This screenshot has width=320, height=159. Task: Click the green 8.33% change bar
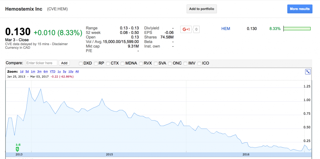[x=297, y=29]
